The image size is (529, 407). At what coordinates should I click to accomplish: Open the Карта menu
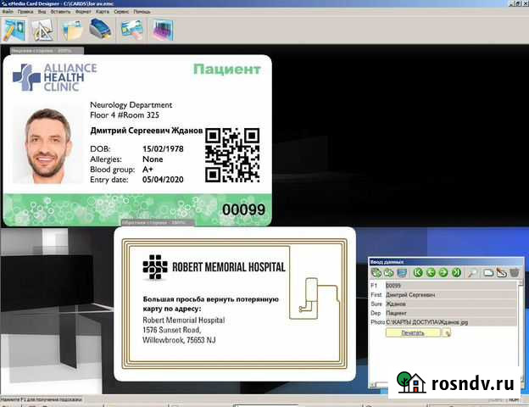click(x=103, y=13)
